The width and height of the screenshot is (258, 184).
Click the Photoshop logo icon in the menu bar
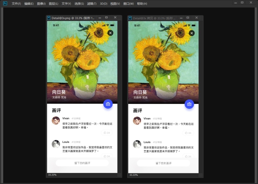click(5, 3)
